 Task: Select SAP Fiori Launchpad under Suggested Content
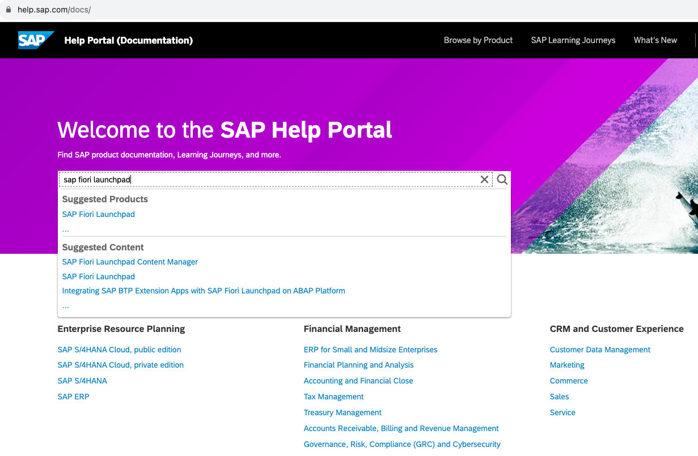tap(99, 276)
